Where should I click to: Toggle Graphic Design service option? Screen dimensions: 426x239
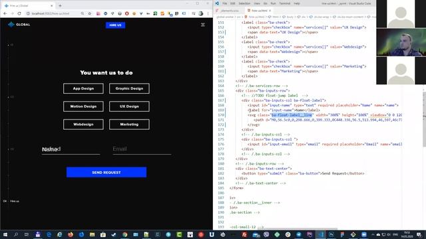pyautogui.click(x=129, y=88)
